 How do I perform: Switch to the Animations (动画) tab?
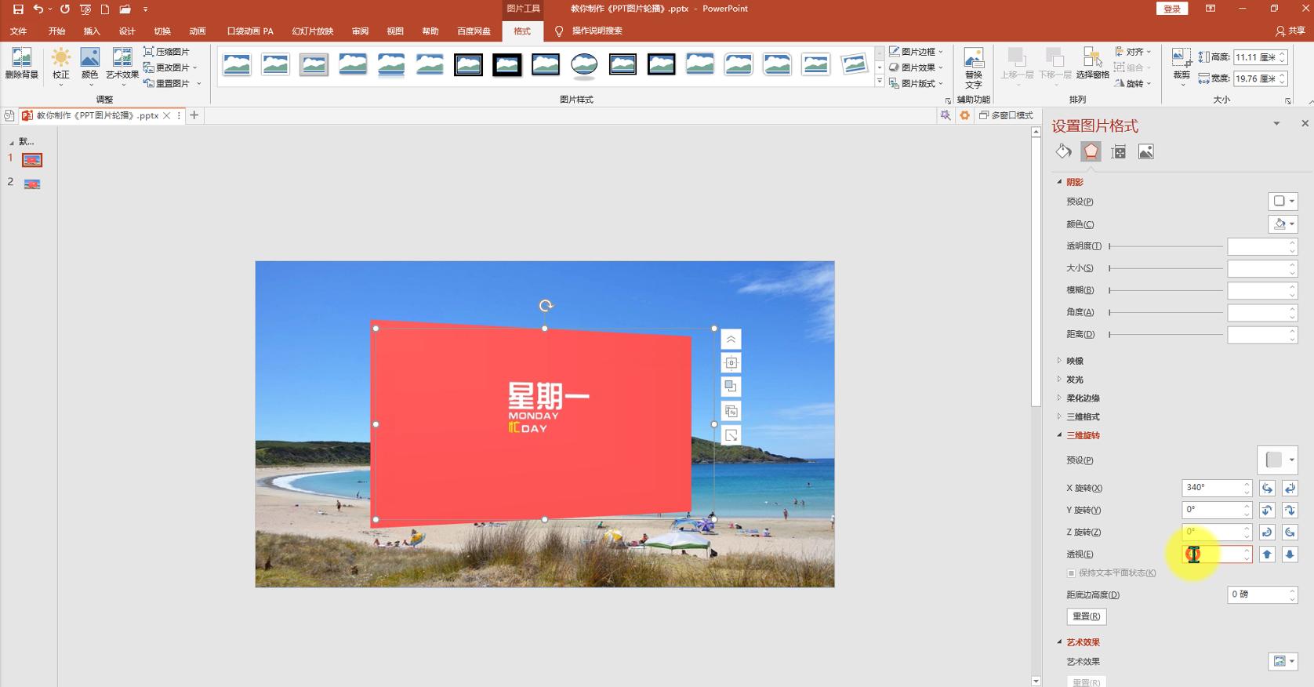click(198, 31)
